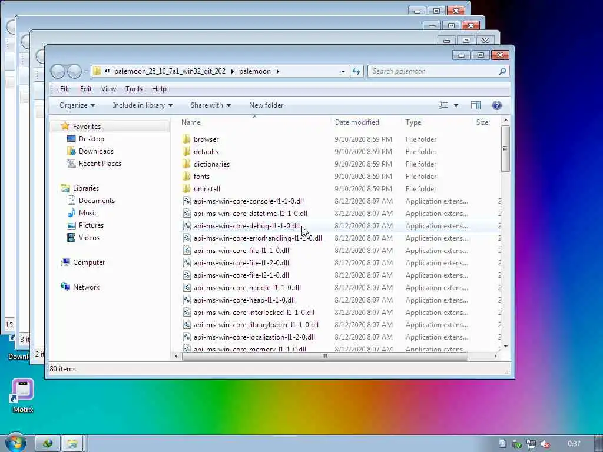Sort by the Size column header
Image resolution: width=603 pixels, height=452 pixels.
coord(486,122)
